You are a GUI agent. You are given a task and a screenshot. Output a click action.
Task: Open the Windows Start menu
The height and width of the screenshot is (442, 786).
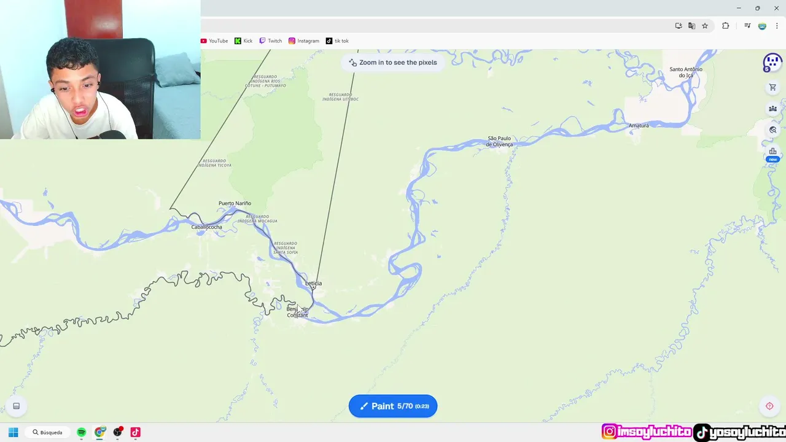click(x=13, y=432)
